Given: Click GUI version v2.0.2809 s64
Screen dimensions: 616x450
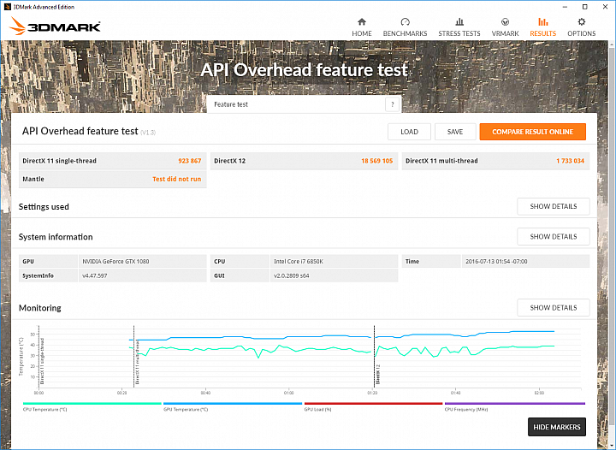Looking at the screenshot, I should (x=291, y=275).
